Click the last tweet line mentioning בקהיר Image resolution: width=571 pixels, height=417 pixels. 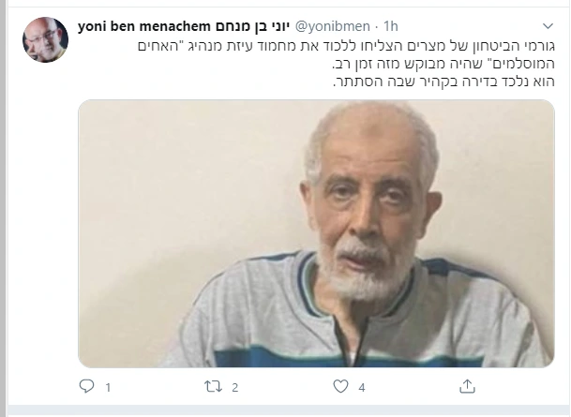[443, 82]
